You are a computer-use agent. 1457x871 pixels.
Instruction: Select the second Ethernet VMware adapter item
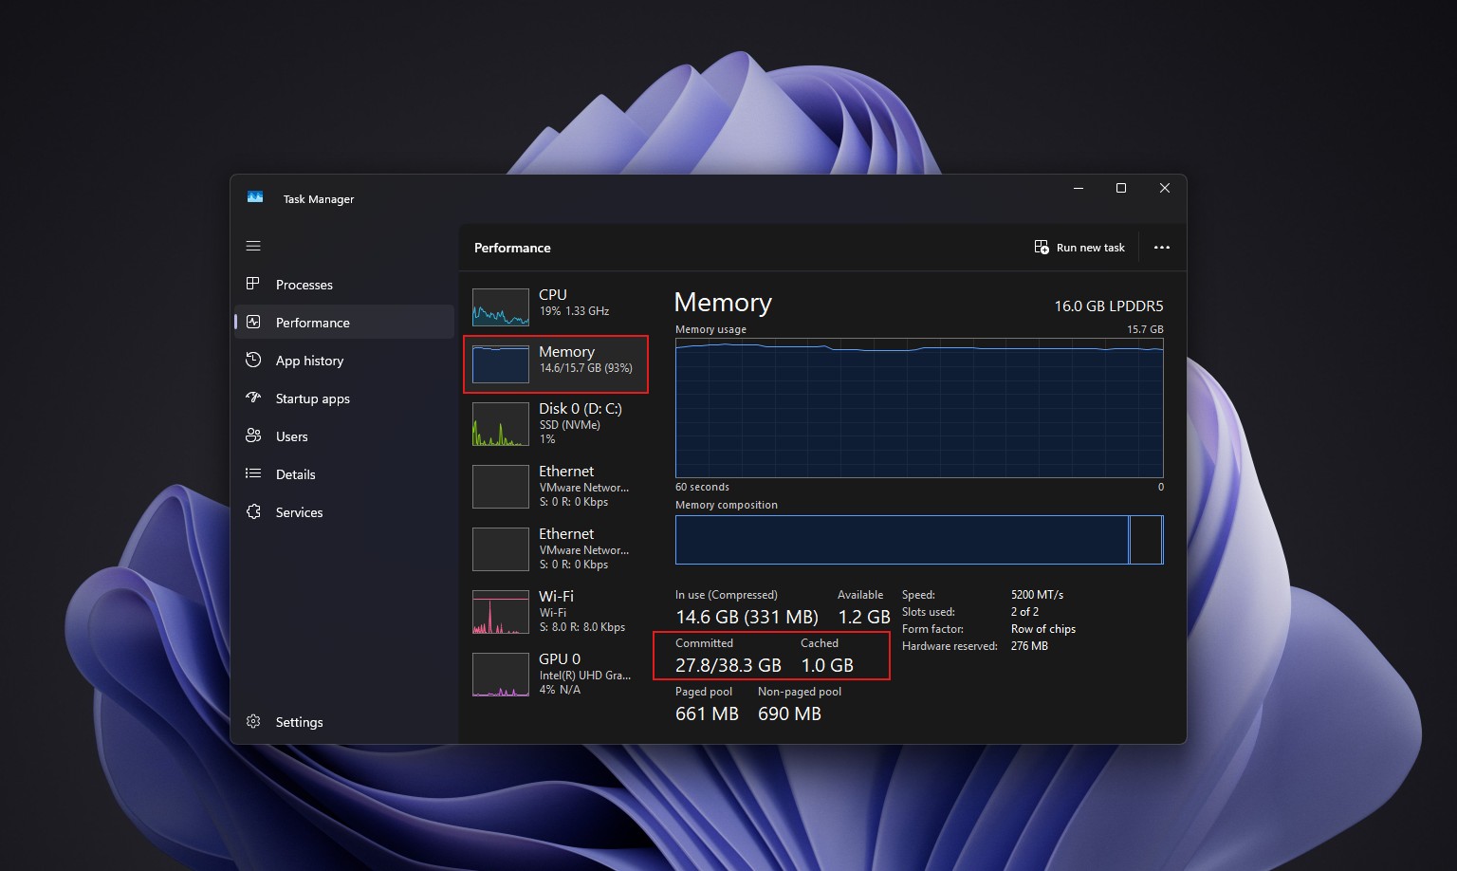click(556, 548)
